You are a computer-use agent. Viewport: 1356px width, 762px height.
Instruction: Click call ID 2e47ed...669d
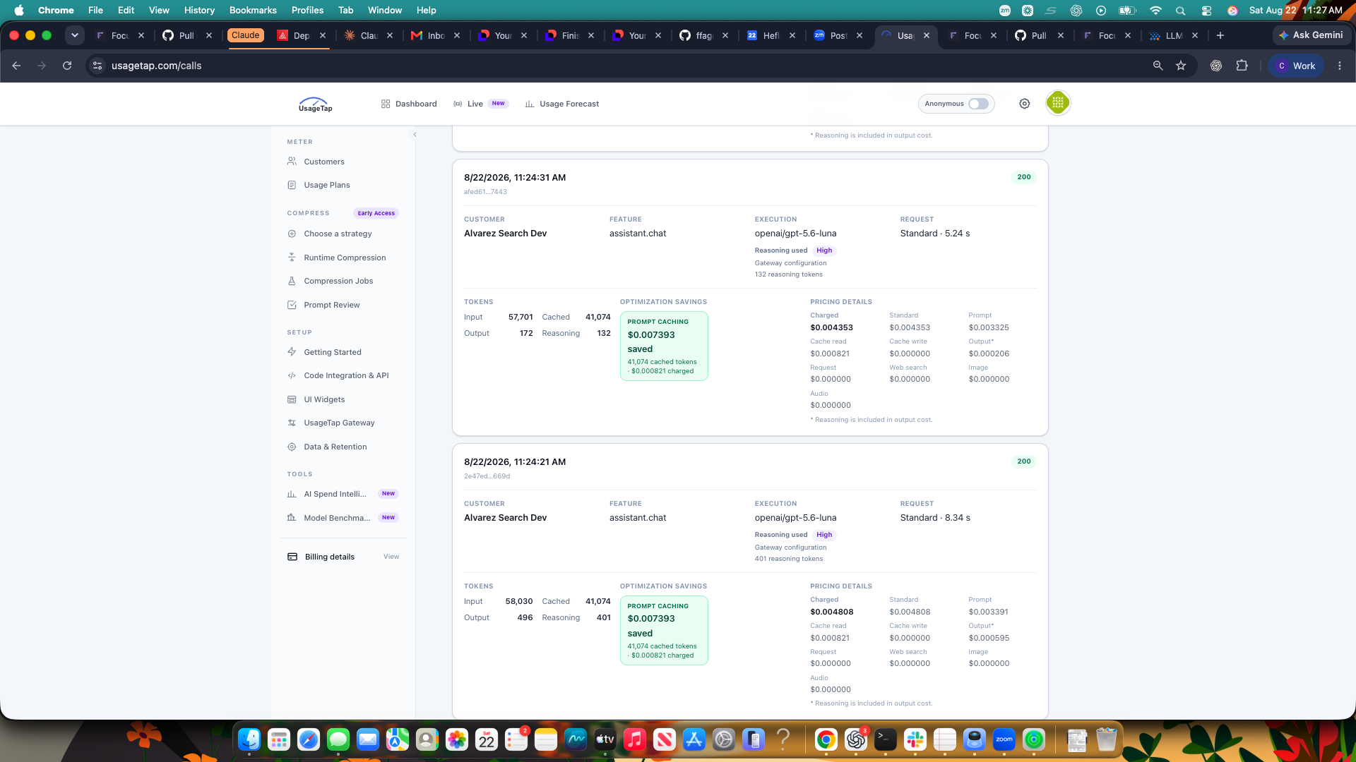click(x=487, y=476)
